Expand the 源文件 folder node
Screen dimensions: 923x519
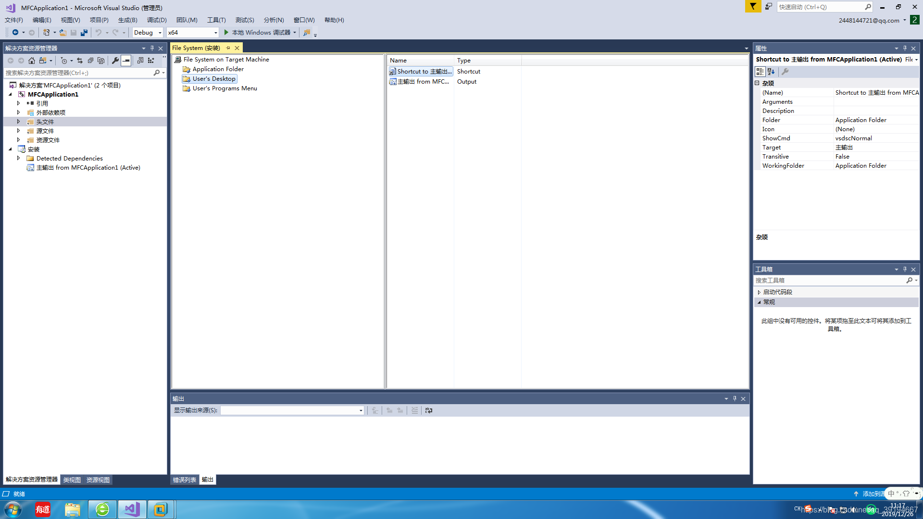click(x=19, y=131)
